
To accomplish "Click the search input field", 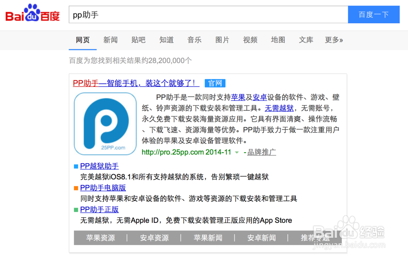I will (x=208, y=15).
